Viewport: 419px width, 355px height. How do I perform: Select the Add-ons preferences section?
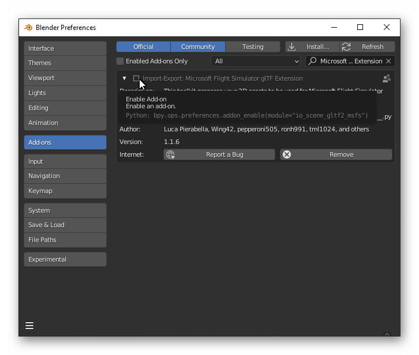[x=65, y=142]
